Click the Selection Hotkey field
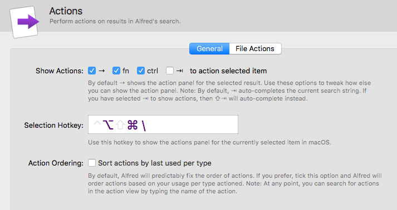 pos(163,124)
